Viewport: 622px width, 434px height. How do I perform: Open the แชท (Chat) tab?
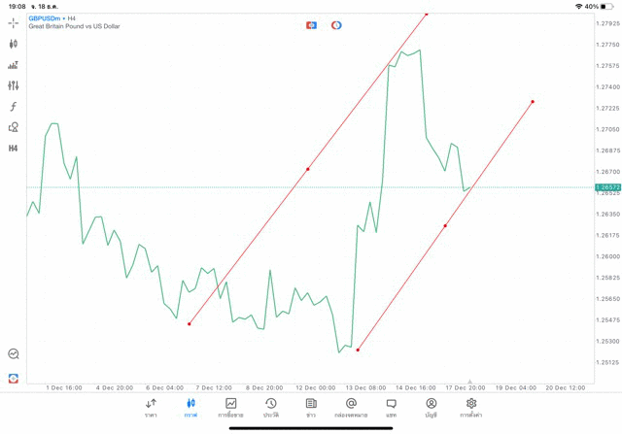point(391,407)
